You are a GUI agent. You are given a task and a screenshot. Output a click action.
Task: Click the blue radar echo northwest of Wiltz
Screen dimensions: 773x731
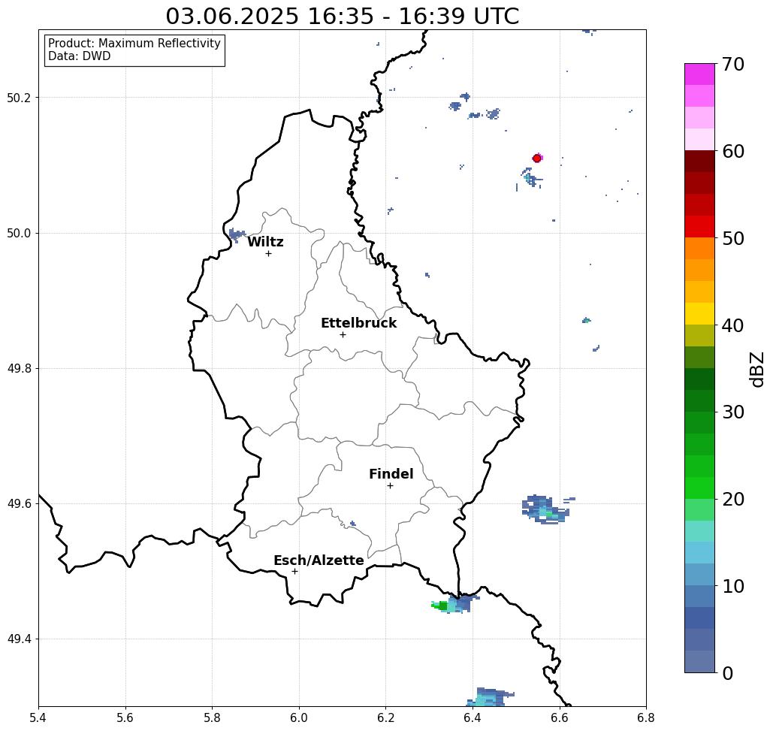(x=236, y=234)
